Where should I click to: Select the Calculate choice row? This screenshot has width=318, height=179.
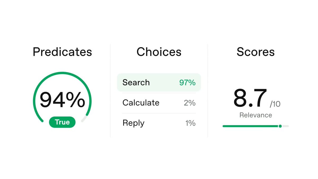[159, 103]
